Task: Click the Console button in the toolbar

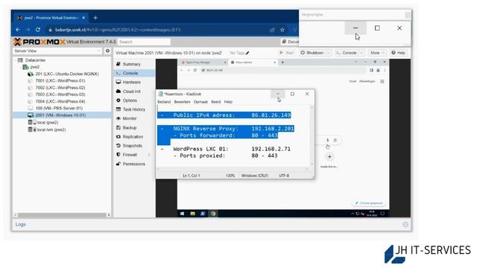Action: 347,53
